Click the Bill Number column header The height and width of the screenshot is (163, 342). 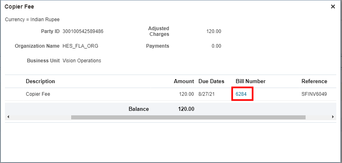[250, 81]
